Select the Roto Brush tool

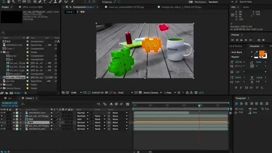pos(66,2)
